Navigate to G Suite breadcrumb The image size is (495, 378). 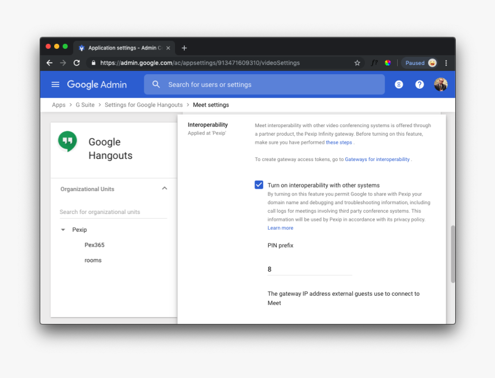85,105
